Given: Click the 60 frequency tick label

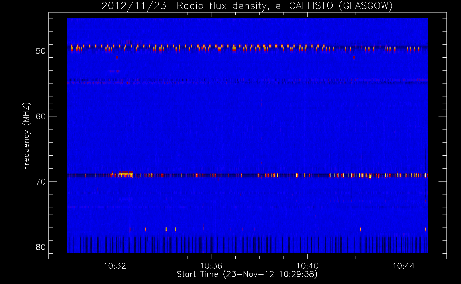Looking at the screenshot, I should (x=41, y=116).
